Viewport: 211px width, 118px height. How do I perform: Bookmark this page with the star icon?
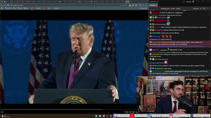(126, 5)
